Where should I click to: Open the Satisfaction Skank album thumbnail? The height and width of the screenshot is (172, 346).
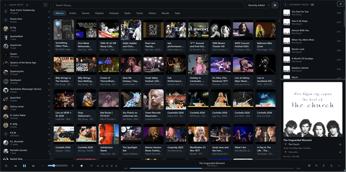click(x=109, y=134)
